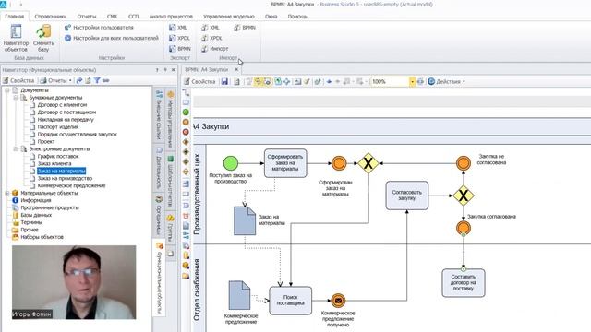The height and width of the screenshot is (332, 591).
Task: Select График поставок in tree
Action: 57,156
